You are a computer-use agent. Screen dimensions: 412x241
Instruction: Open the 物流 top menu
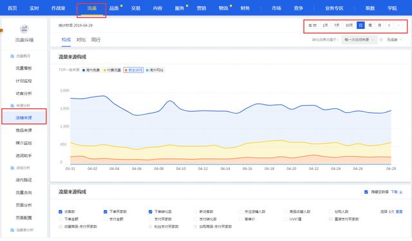223,8
